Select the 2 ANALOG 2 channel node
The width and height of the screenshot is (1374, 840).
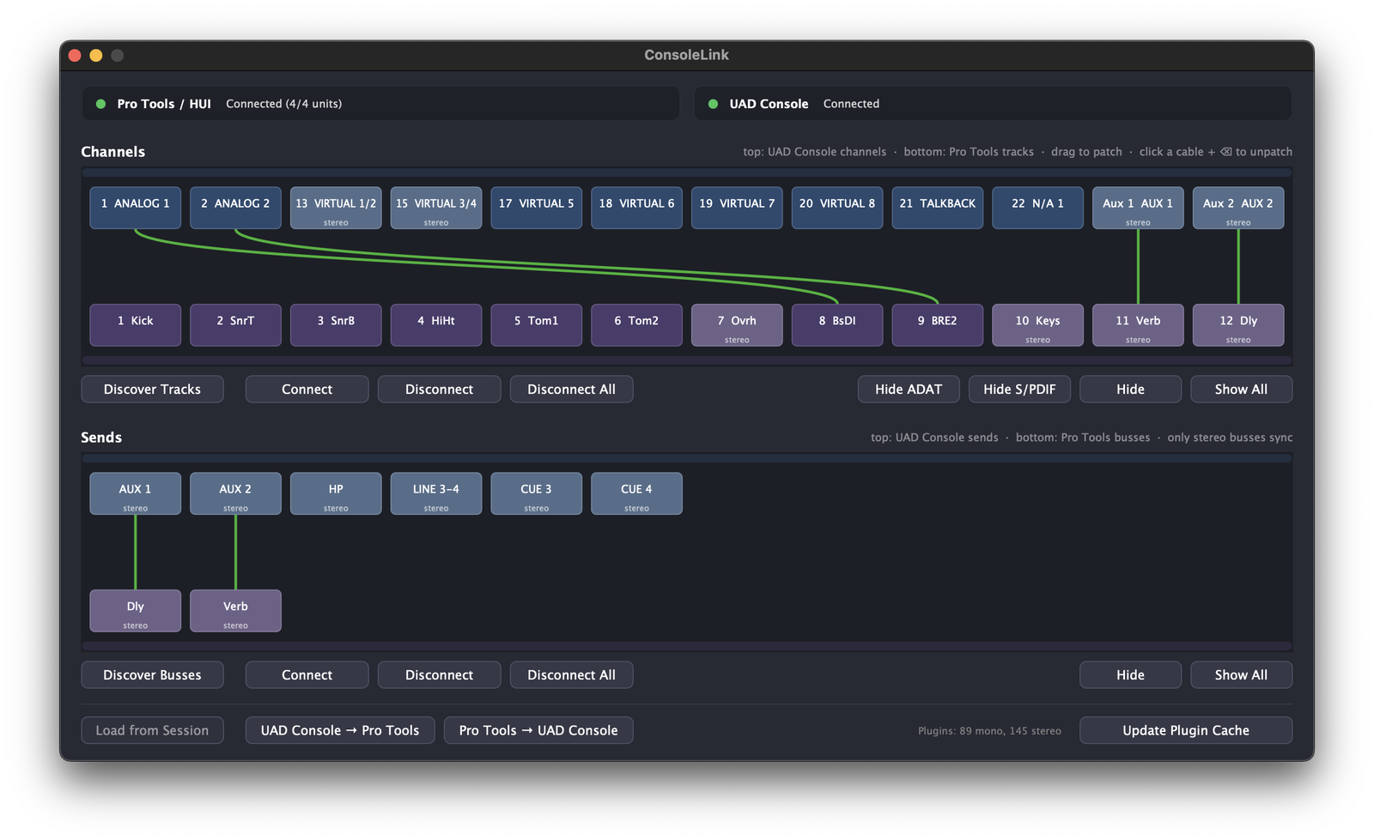point(235,208)
